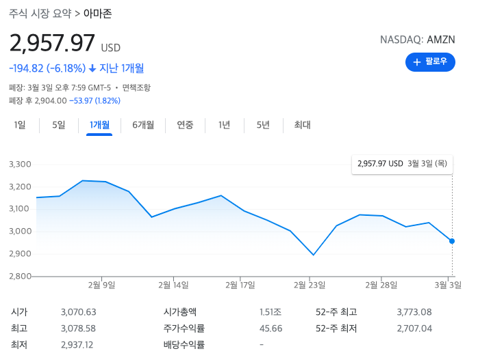Click the chart tooltip '2,957.97 USD 3월 3일 (목)'

tap(402, 164)
